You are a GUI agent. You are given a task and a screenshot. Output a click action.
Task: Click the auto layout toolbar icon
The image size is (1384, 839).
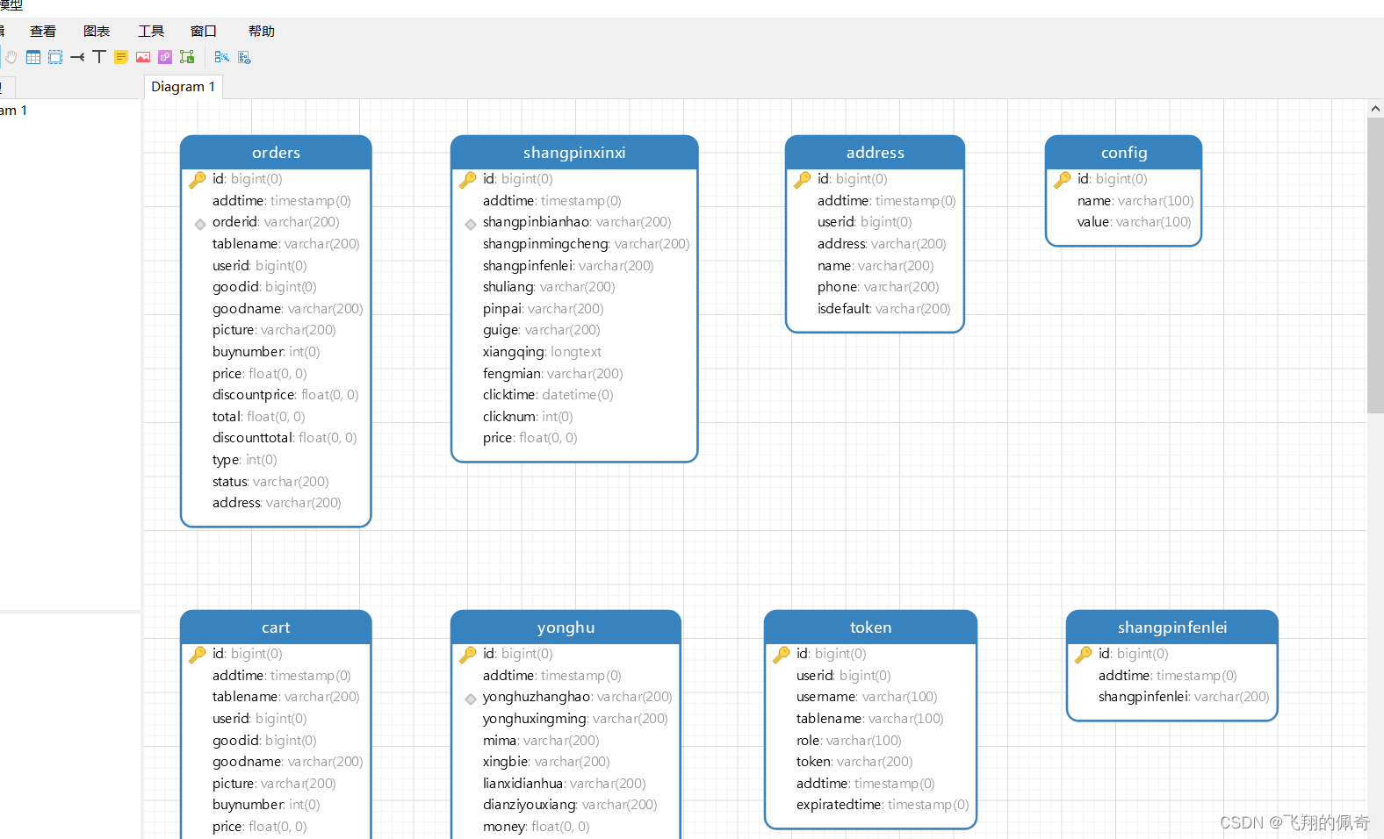click(222, 57)
